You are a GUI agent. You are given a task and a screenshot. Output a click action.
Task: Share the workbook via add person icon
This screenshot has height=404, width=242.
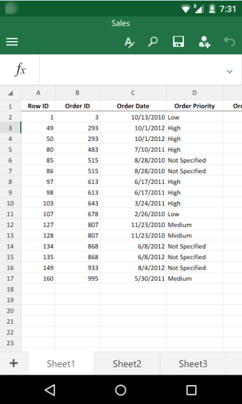[x=204, y=42]
